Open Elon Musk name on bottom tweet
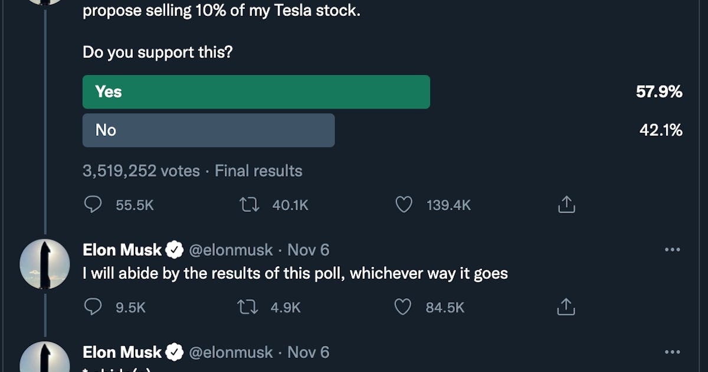This screenshot has width=708, height=372. click(x=122, y=353)
